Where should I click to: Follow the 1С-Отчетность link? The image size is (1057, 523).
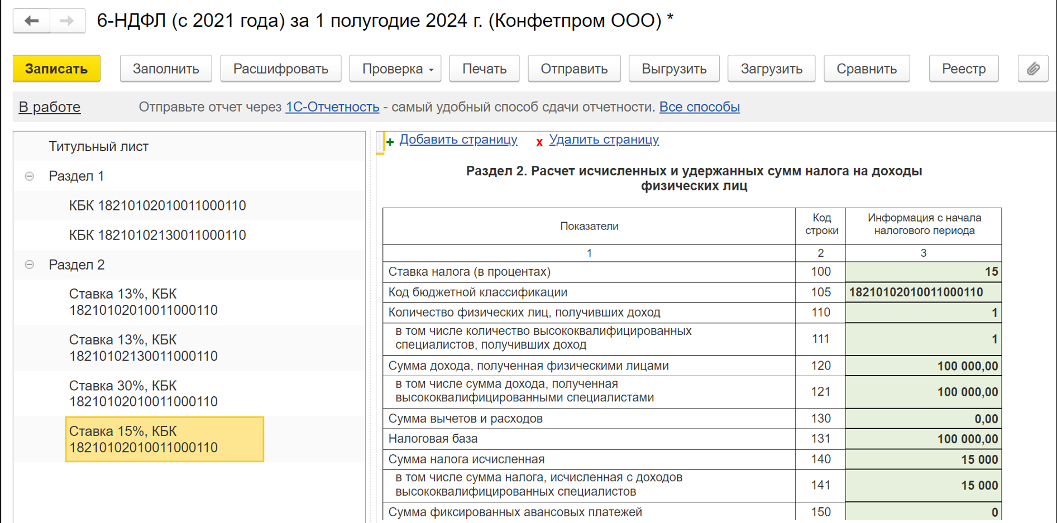click(332, 107)
